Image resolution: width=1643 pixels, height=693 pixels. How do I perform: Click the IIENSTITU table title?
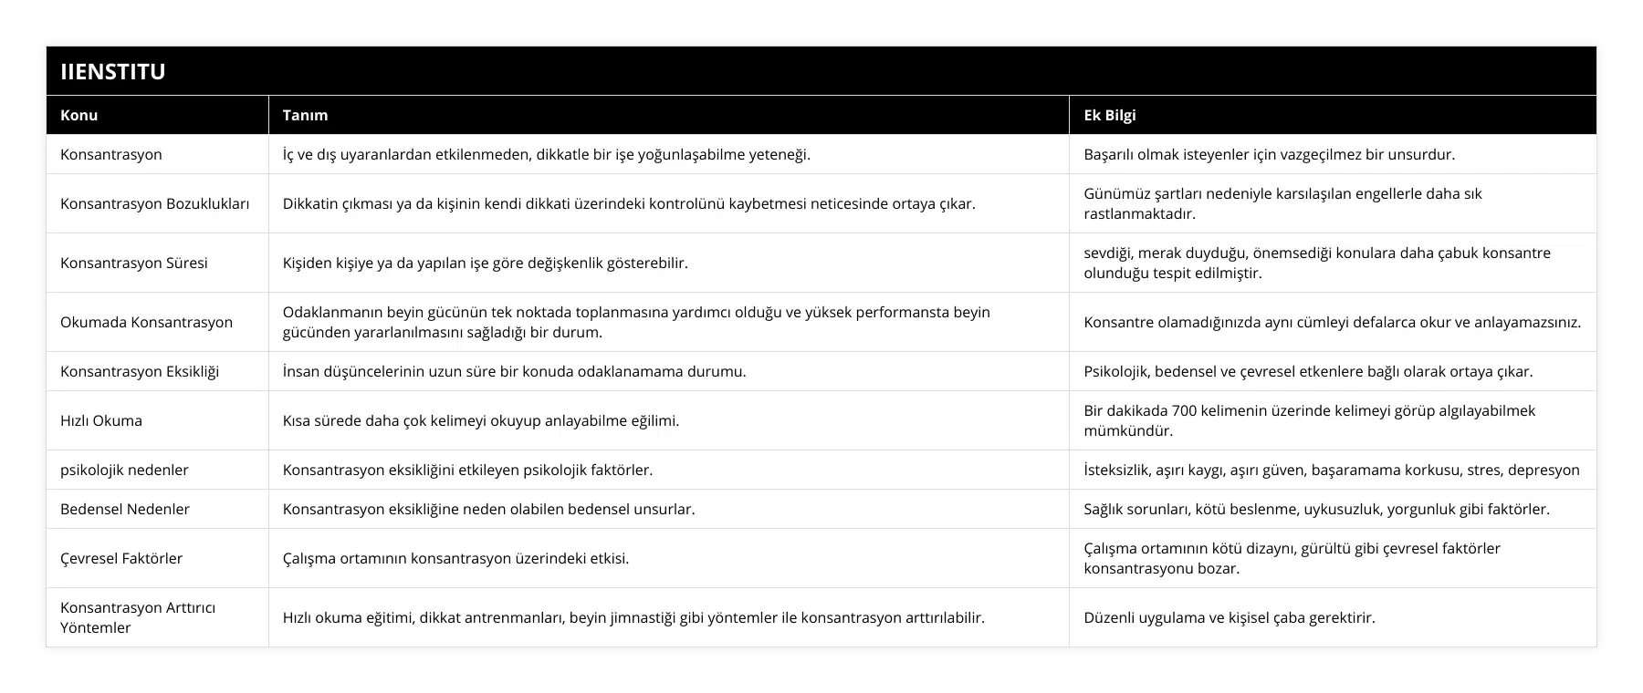coord(113,71)
